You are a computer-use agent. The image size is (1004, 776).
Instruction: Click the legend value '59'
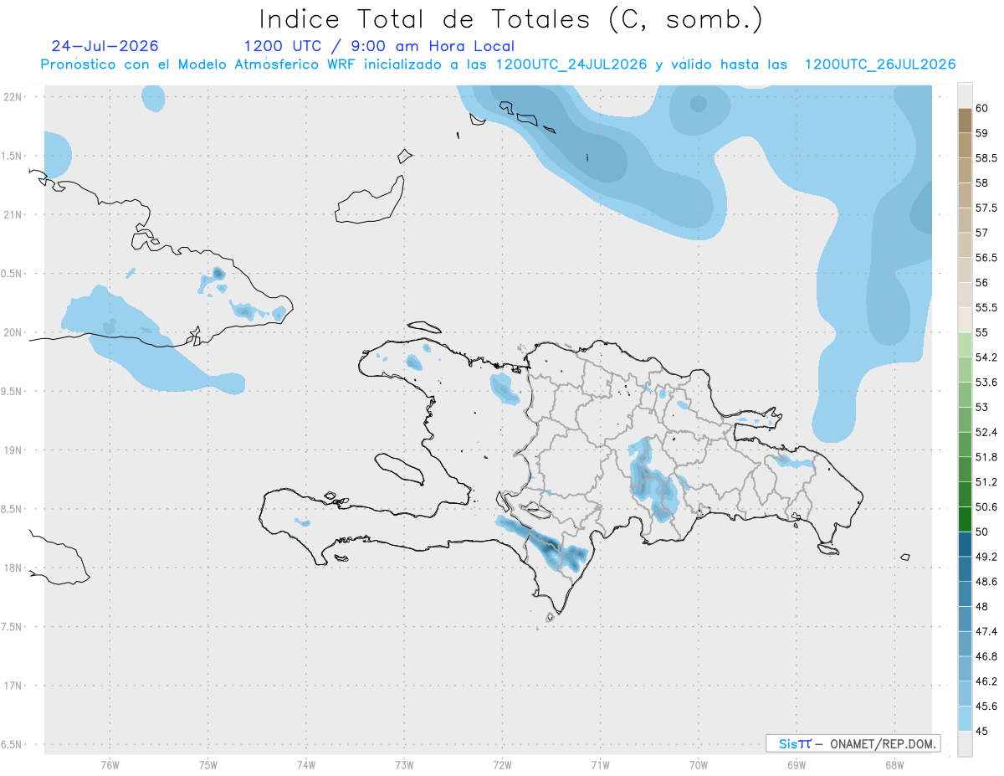pyautogui.click(x=981, y=133)
